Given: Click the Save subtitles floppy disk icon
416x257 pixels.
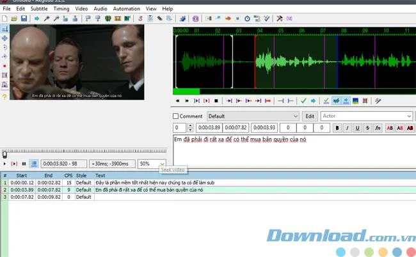Looking at the screenshot, I should click(x=24, y=19).
